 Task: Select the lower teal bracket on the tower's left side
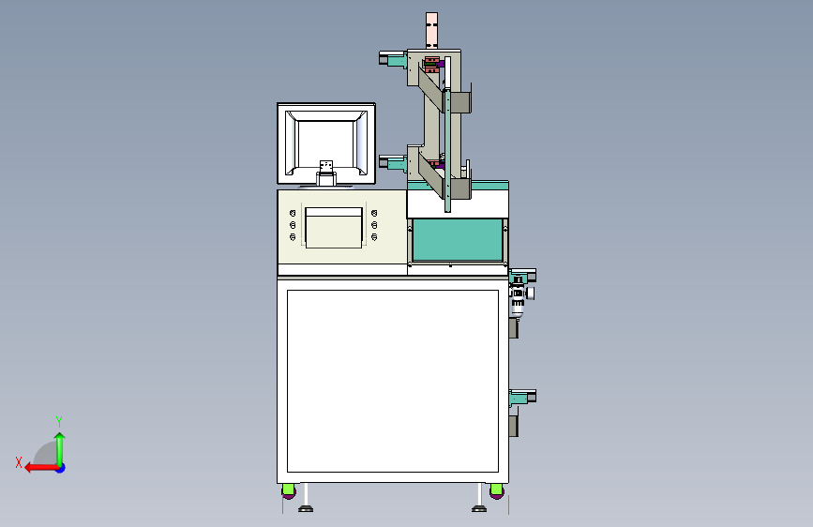coord(393,163)
